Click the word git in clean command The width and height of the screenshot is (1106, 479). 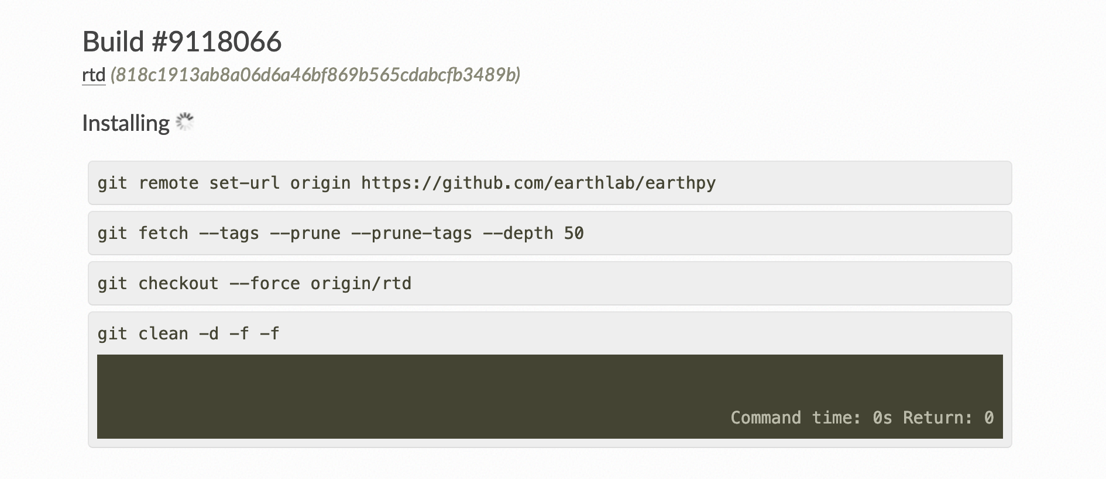(x=112, y=334)
